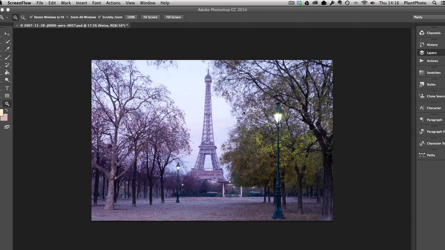The width and height of the screenshot is (445, 250).
Task: Click the 100% zoom button
Action: click(131, 17)
